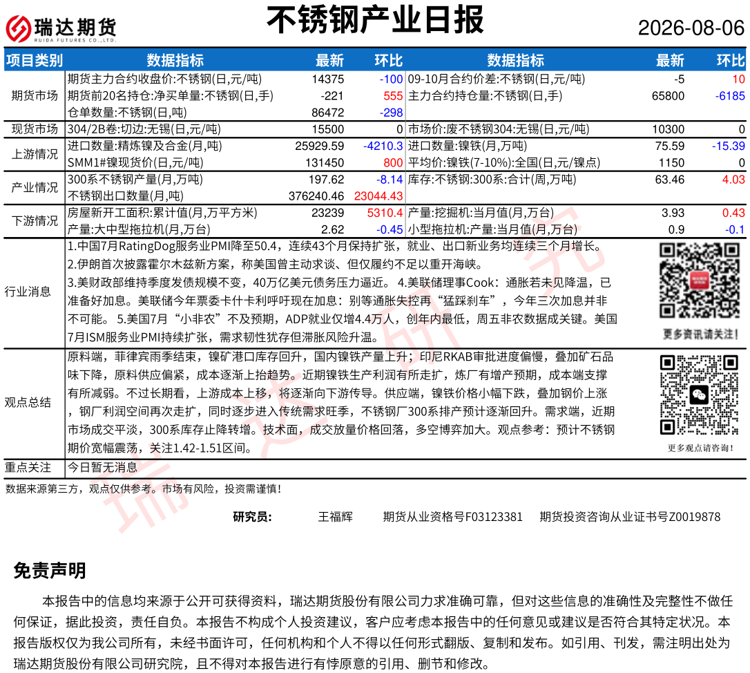Click the 行业消息 row label

coord(28,292)
